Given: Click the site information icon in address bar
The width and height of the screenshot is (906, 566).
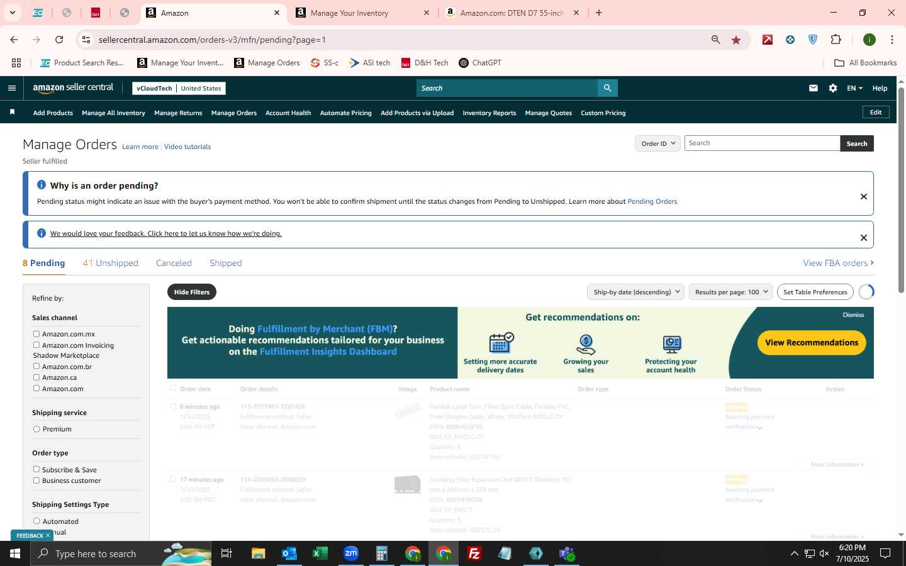Looking at the screenshot, I should point(86,40).
